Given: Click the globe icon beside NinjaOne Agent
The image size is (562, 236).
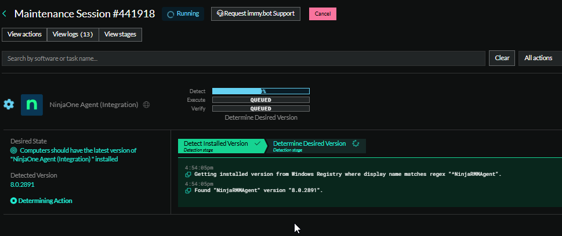Looking at the screenshot, I should [x=146, y=105].
